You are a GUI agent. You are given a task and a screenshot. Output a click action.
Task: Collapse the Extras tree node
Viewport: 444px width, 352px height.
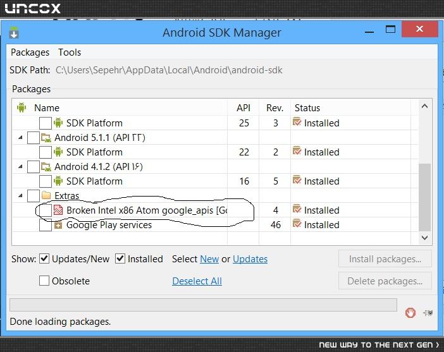coord(20,195)
